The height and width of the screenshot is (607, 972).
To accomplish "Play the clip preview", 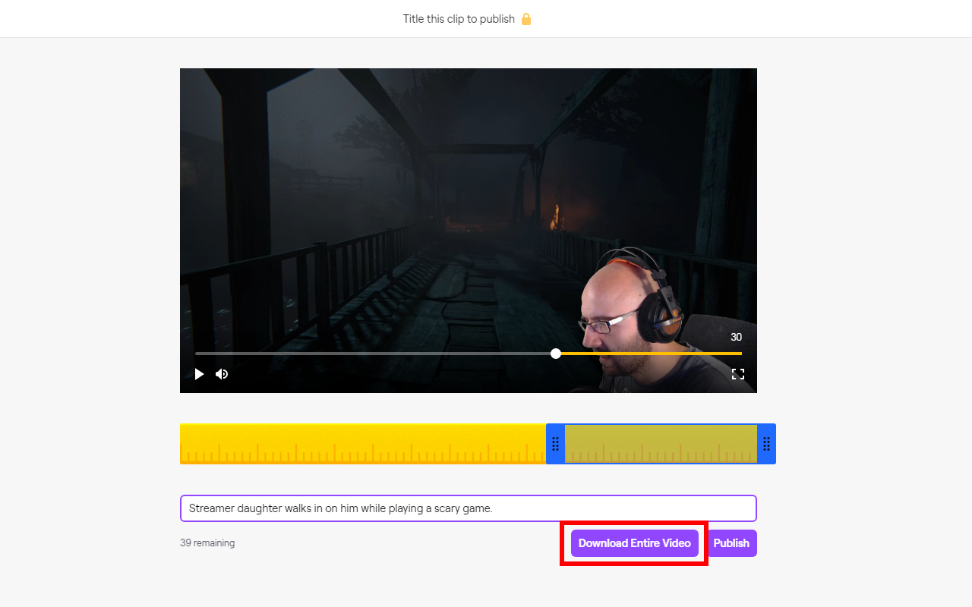I will [x=199, y=374].
